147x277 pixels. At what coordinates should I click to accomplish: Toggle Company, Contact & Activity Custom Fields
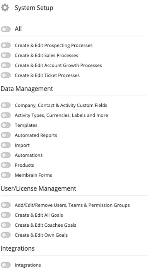point(6,105)
